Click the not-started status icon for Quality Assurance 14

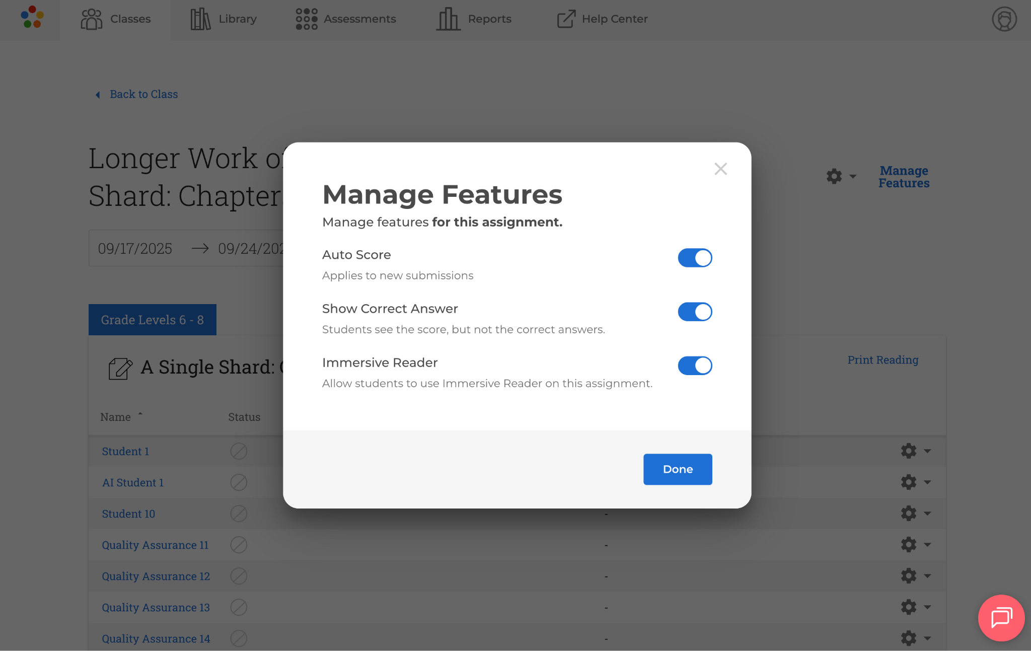tap(239, 638)
